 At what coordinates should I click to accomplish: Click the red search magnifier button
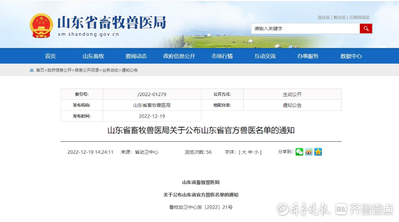pyautogui.click(x=366, y=29)
